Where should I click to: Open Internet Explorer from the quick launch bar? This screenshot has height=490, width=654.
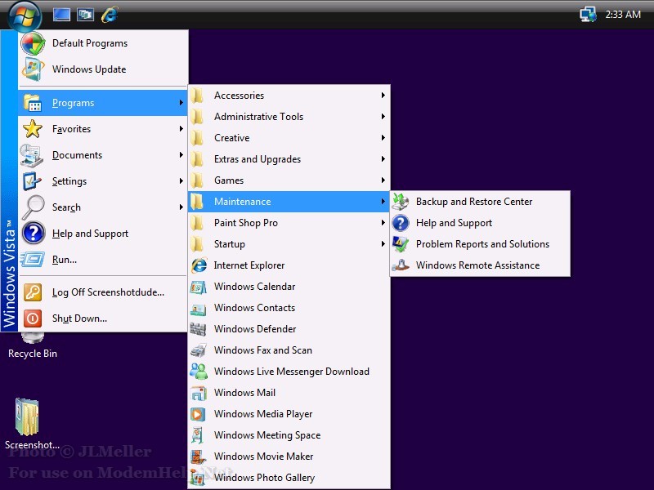point(109,14)
